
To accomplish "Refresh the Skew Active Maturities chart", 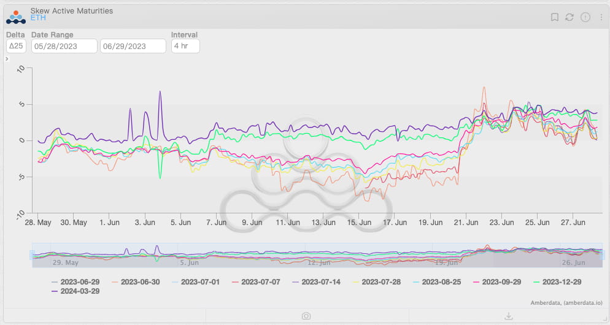I will [x=569, y=17].
